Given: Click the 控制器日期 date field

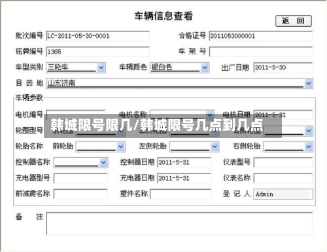Looking at the screenshot, I should [184, 162].
